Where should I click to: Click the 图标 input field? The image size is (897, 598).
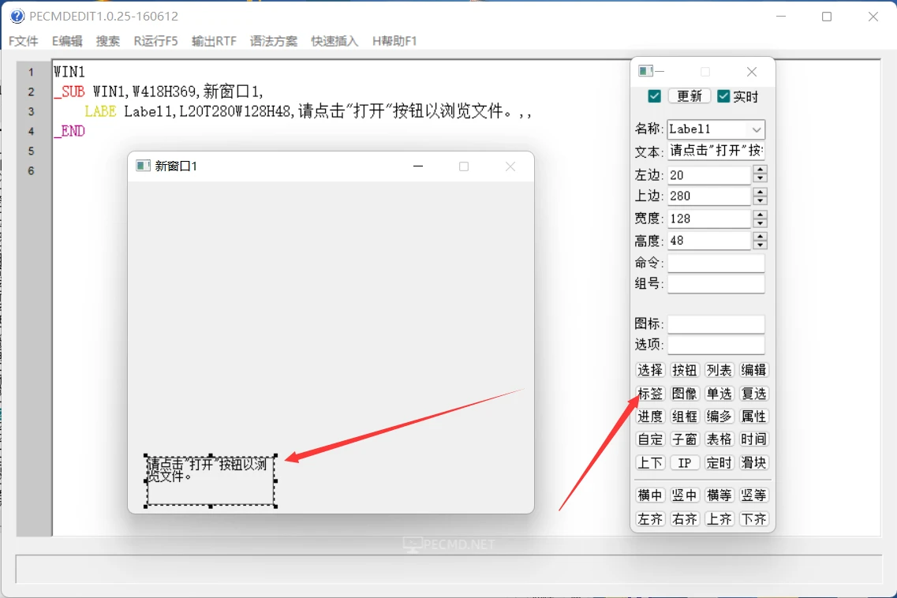(716, 324)
